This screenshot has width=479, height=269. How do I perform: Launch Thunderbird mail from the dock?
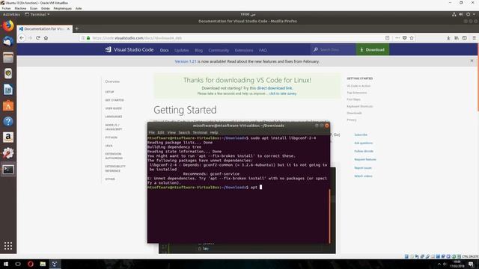click(8, 41)
